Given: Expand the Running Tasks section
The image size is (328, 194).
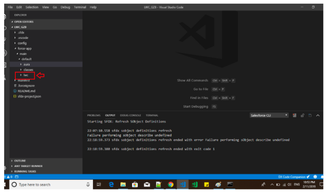Looking at the screenshot, I should (46, 172).
